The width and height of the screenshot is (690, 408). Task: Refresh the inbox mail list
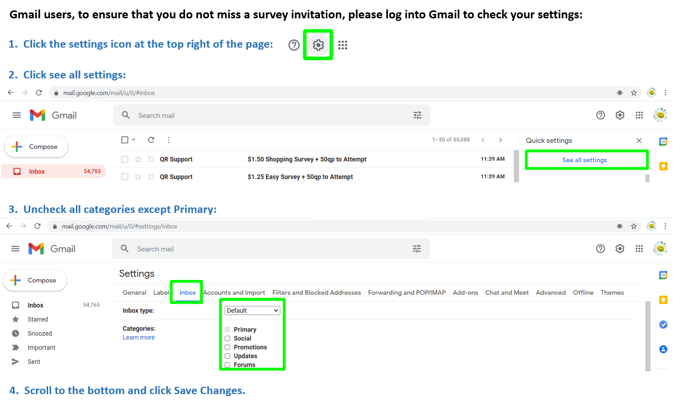151,140
